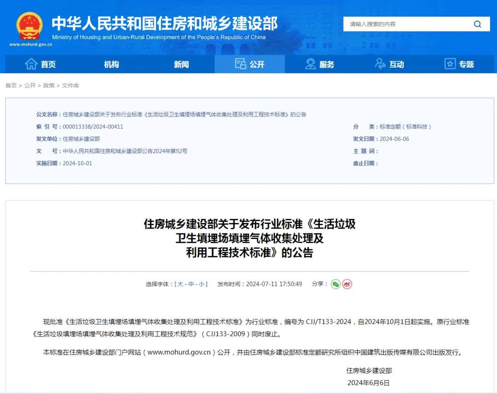Click the document icon beside 公开
The height and width of the screenshot is (394, 497).
click(x=240, y=64)
